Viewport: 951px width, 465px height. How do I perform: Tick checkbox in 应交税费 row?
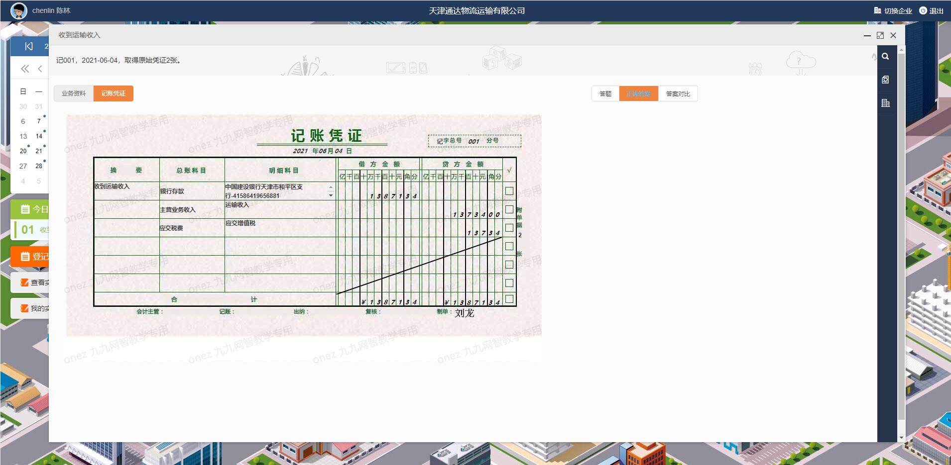coord(509,228)
